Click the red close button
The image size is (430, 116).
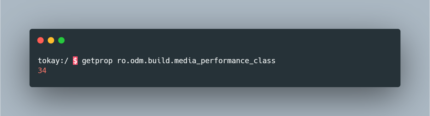tap(40, 40)
